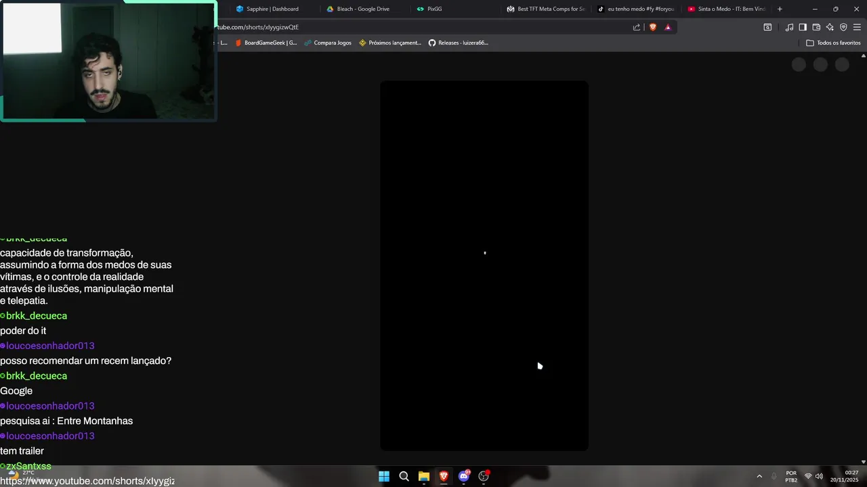Open the Wi-Fi network tray icon
Viewport: 867px width, 487px height.
pos(808,476)
